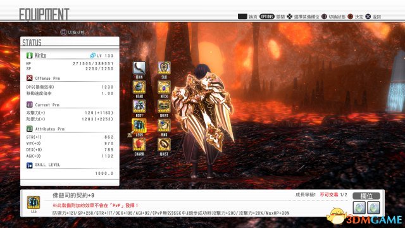The height and width of the screenshot is (228, 405).
Task: Click the red Offense Prm icon
Action: [30, 78]
